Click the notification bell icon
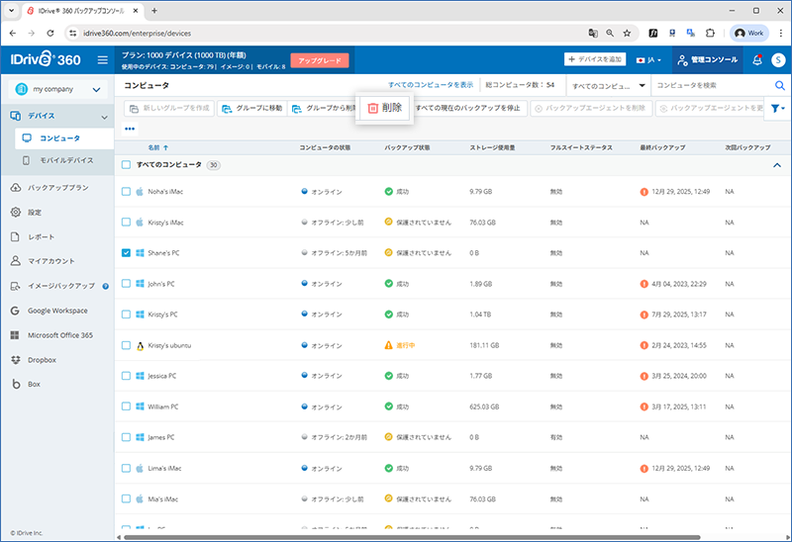The width and height of the screenshot is (792, 542). [x=757, y=60]
